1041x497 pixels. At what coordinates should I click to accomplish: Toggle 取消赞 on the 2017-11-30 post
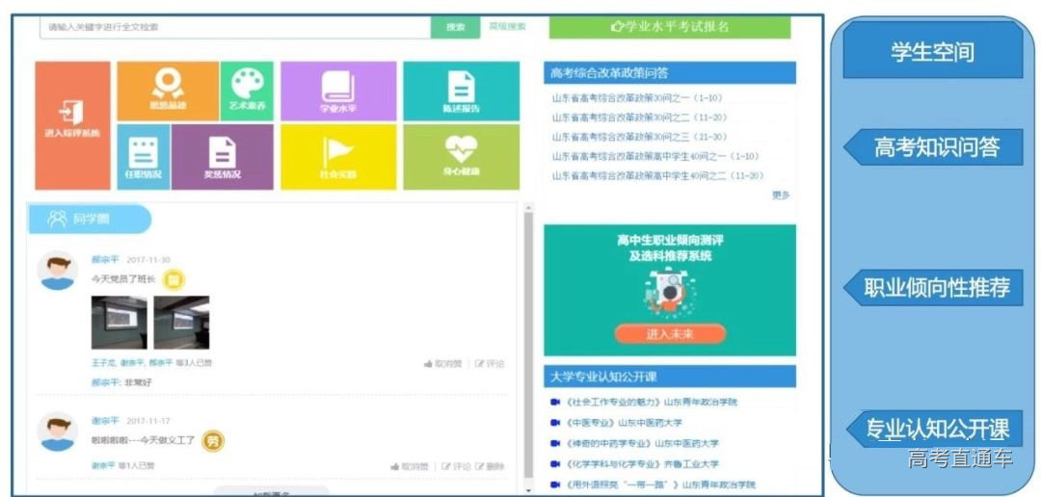click(443, 363)
